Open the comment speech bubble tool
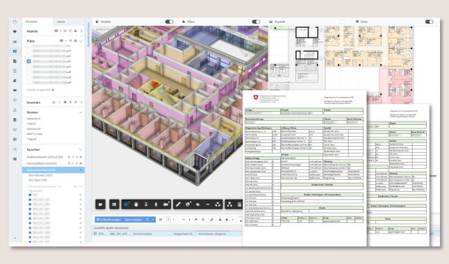The image size is (449, 264). [101, 204]
